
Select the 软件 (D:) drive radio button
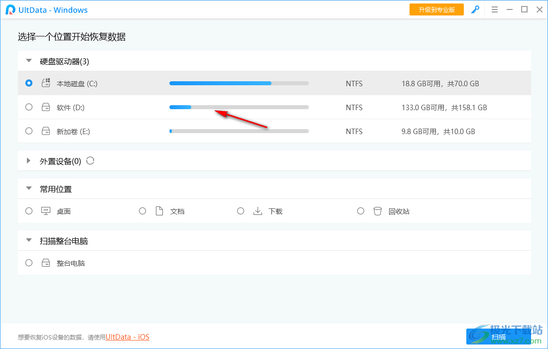coord(28,107)
